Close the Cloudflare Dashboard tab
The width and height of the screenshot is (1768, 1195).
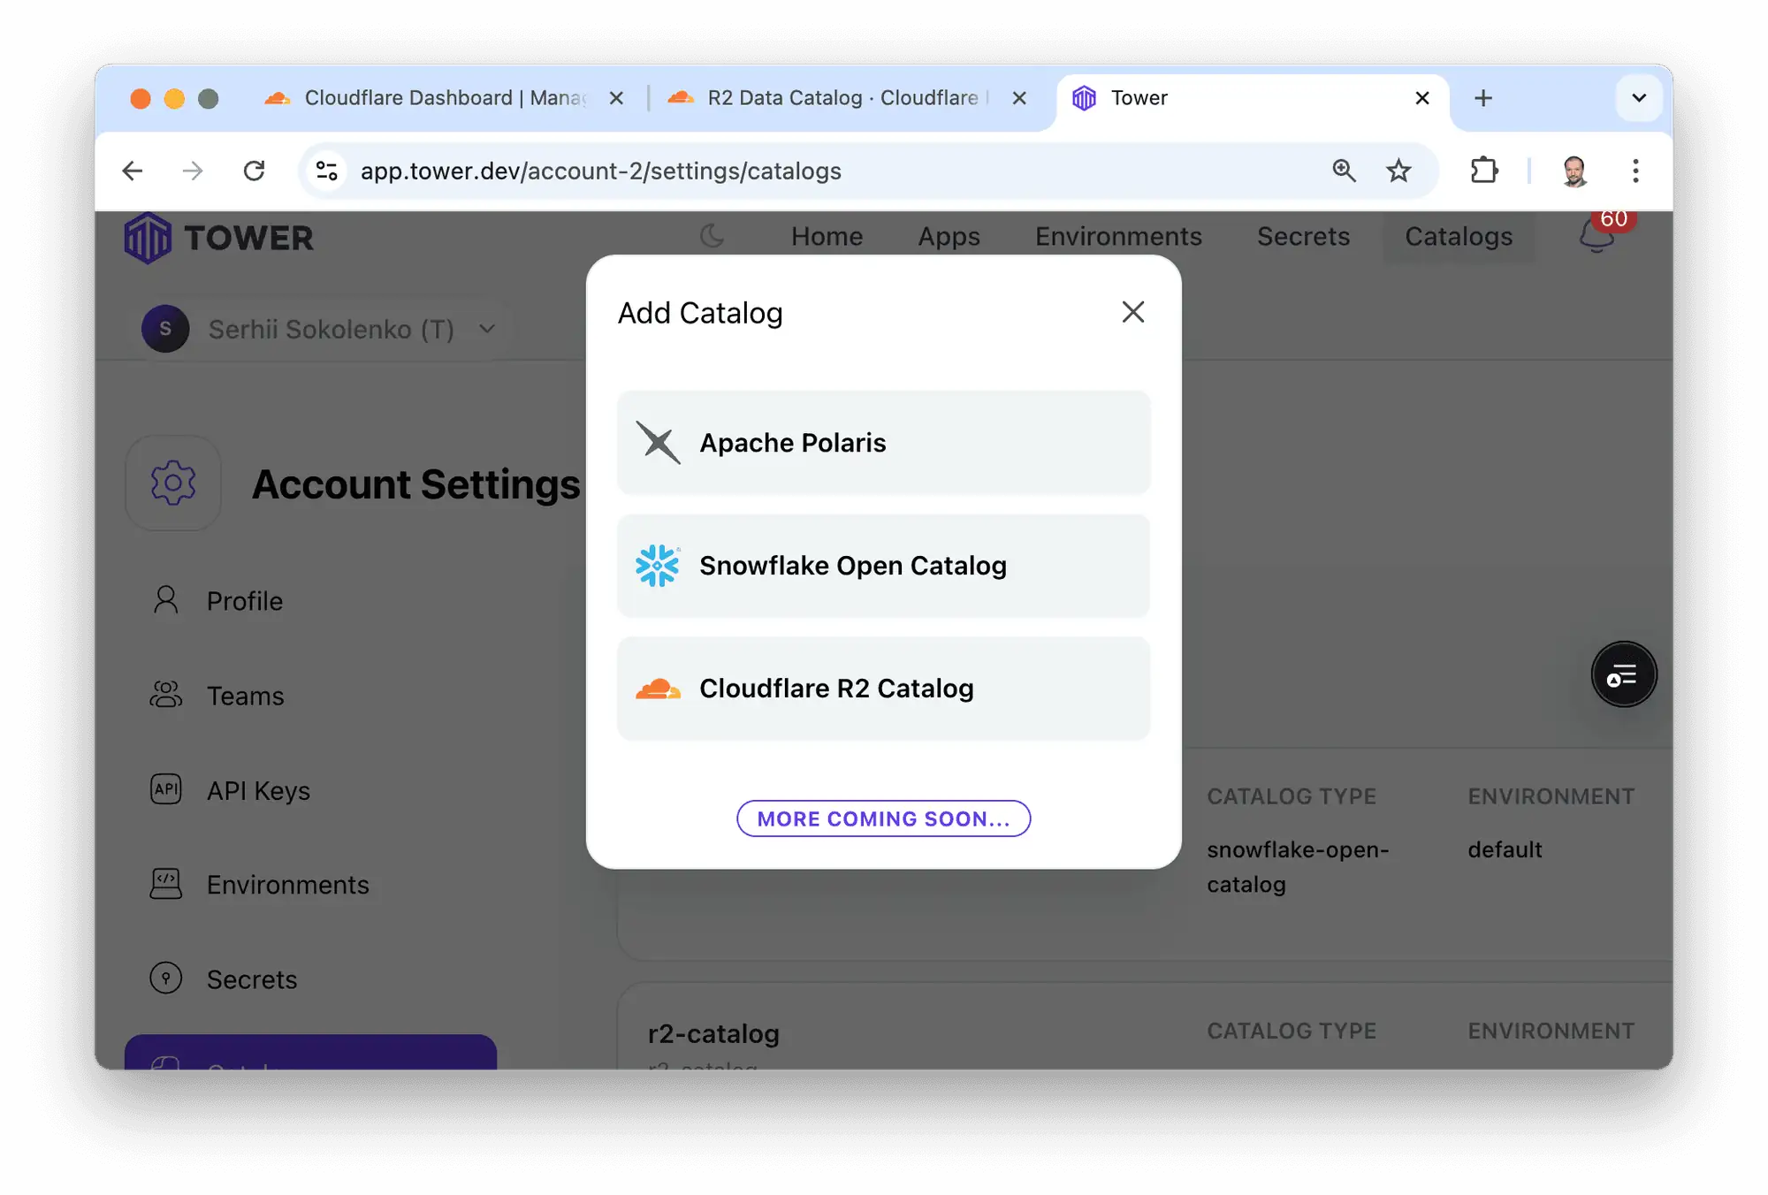coord(616,98)
